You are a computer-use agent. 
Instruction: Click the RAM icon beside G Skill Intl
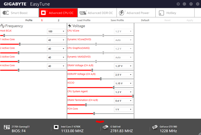point(106,127)
